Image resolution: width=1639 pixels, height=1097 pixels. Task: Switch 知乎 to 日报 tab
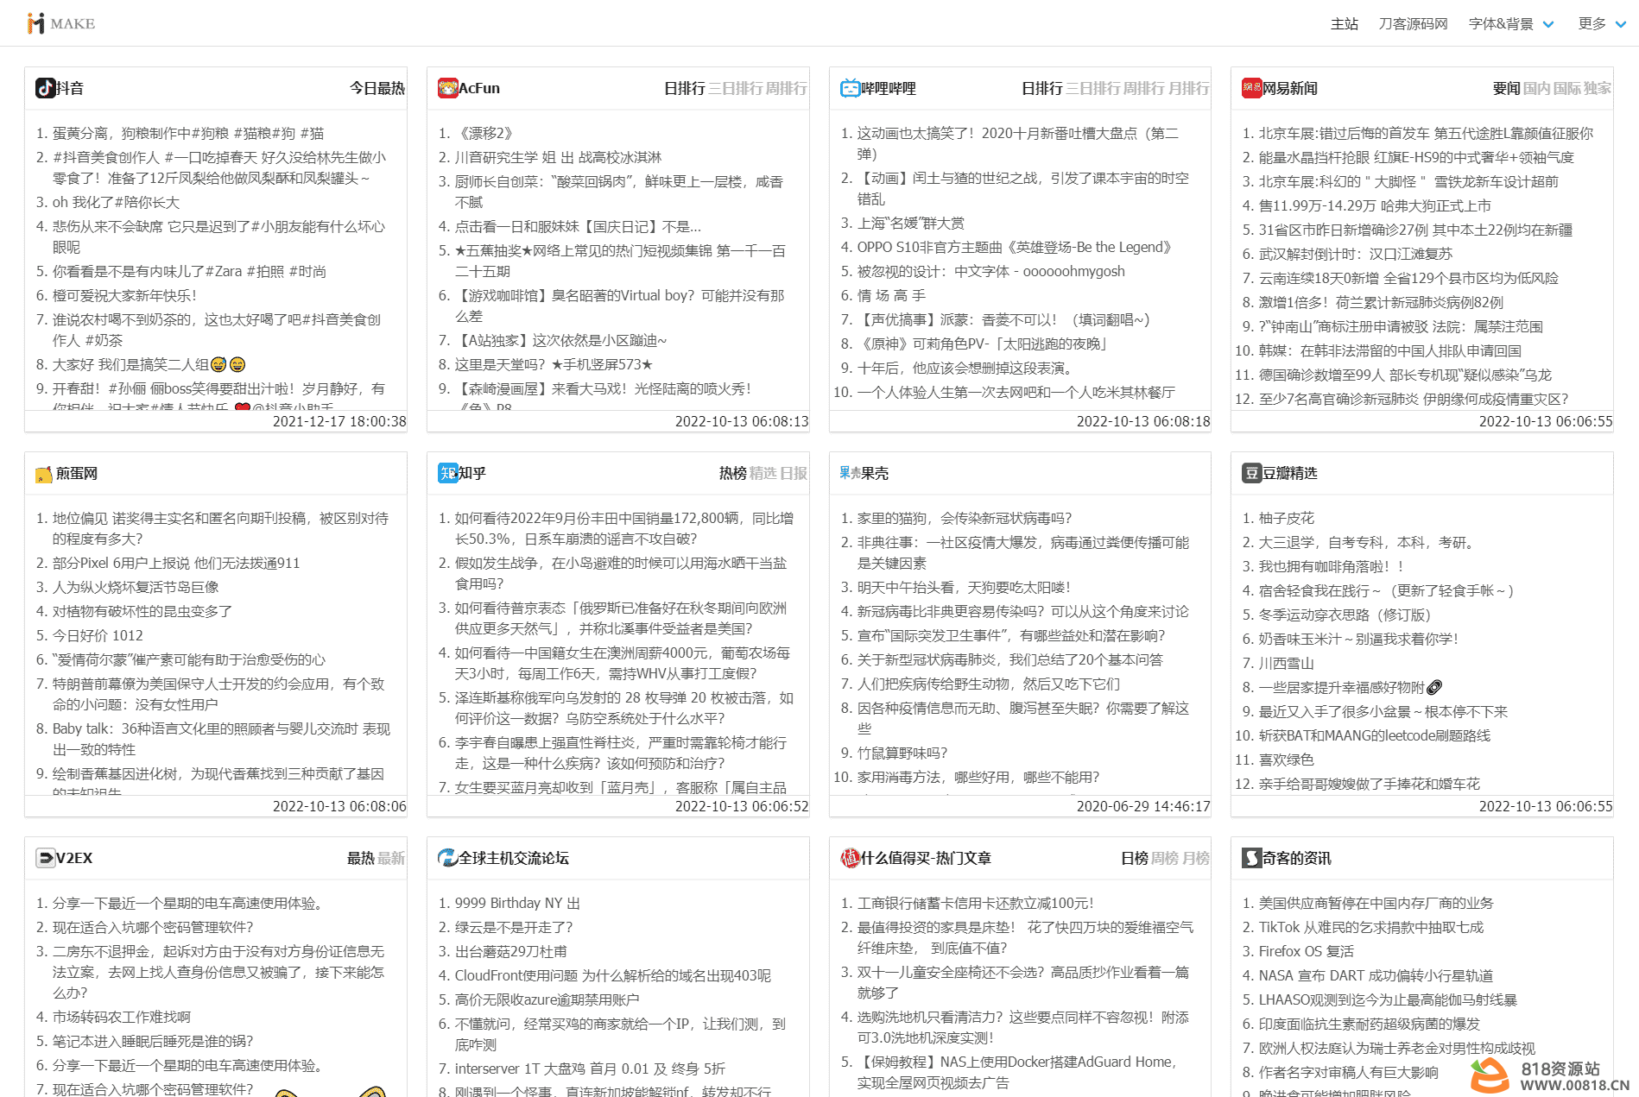pyautogui.click(x=794, y=473)
